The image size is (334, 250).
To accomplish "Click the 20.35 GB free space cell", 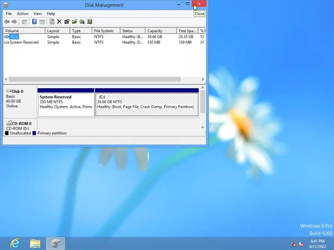I will click(x=186, y=37).
